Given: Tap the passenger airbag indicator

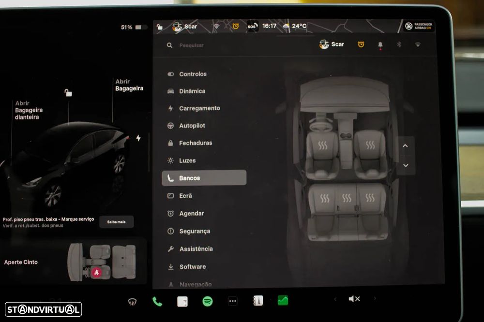Looking at the screenshot, I should tap(419, 26).
